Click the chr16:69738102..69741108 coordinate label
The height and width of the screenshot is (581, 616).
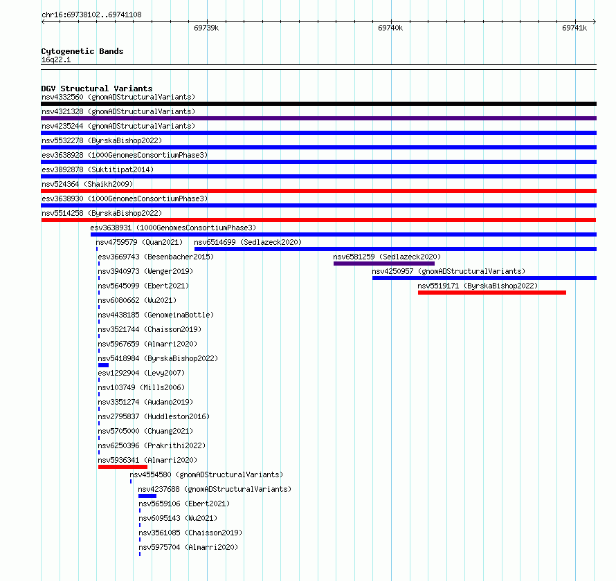click(91, 15)
